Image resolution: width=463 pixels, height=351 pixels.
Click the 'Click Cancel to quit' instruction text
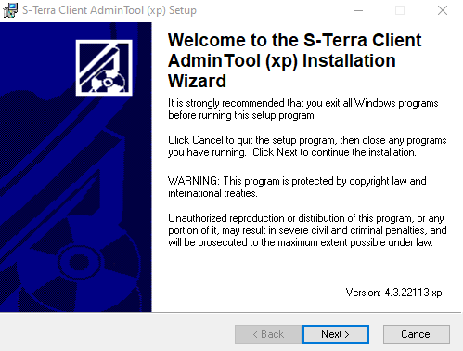click(x=307, y=146)
